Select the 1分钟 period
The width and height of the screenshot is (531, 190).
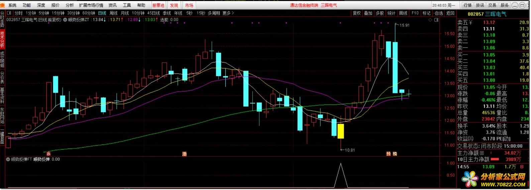(x=31, y=13)
